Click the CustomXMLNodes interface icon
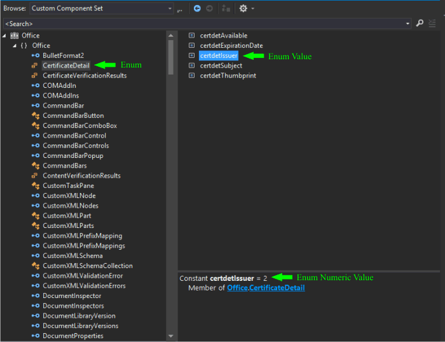This screenshot has width=445, height=342. [x=36, y=206]
